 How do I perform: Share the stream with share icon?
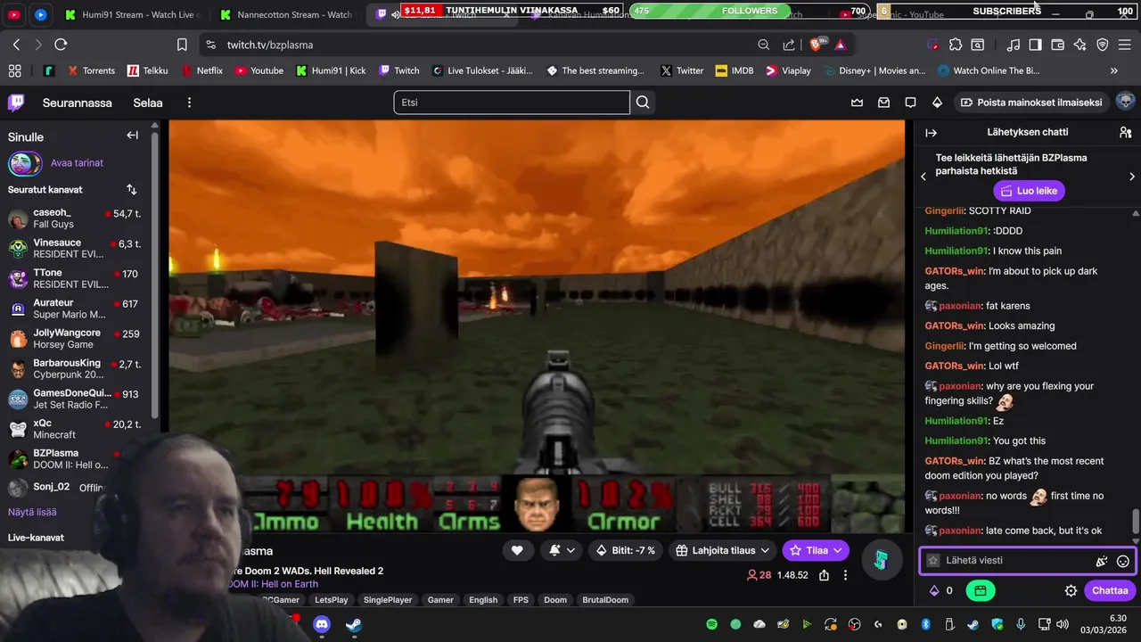click(x=825, y=575)
